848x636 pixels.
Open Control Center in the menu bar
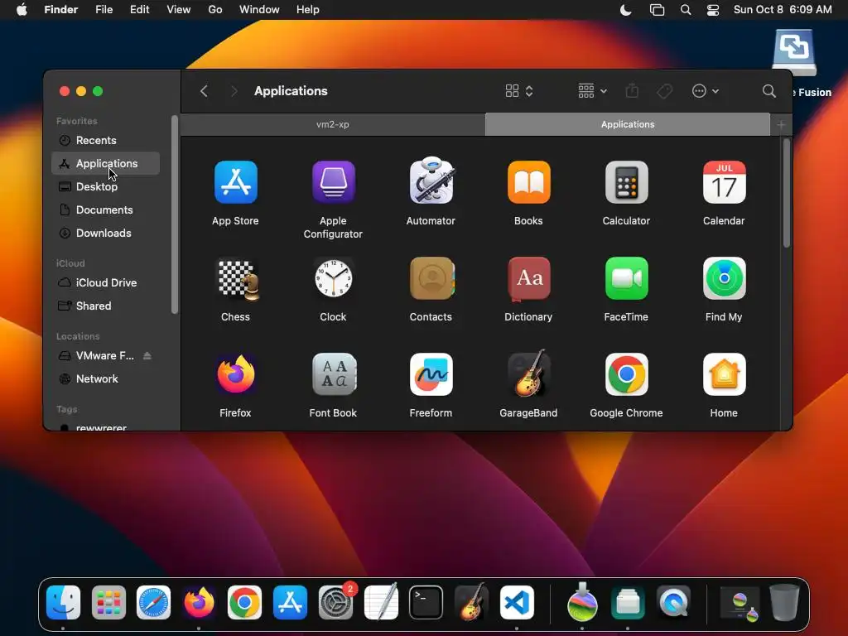point(713,10)
